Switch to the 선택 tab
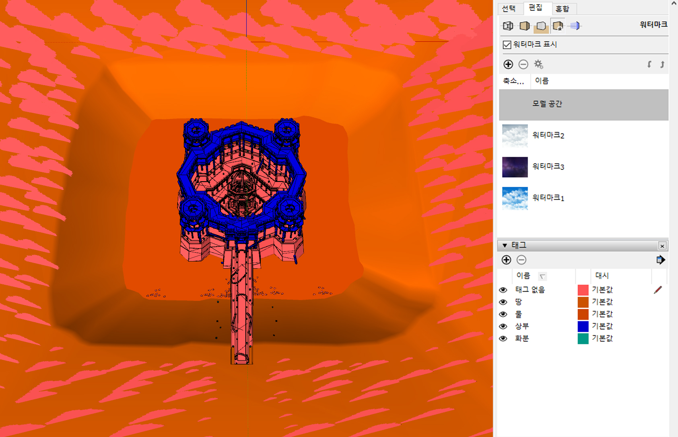This screenshot has width=678, height=437. click(509, 8)
